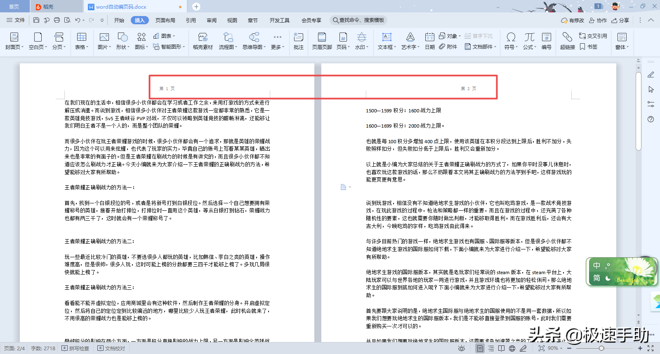This screenshot has height=354, width=660.
Task: Click the zoom slider handle
Action: click(601, 348)
